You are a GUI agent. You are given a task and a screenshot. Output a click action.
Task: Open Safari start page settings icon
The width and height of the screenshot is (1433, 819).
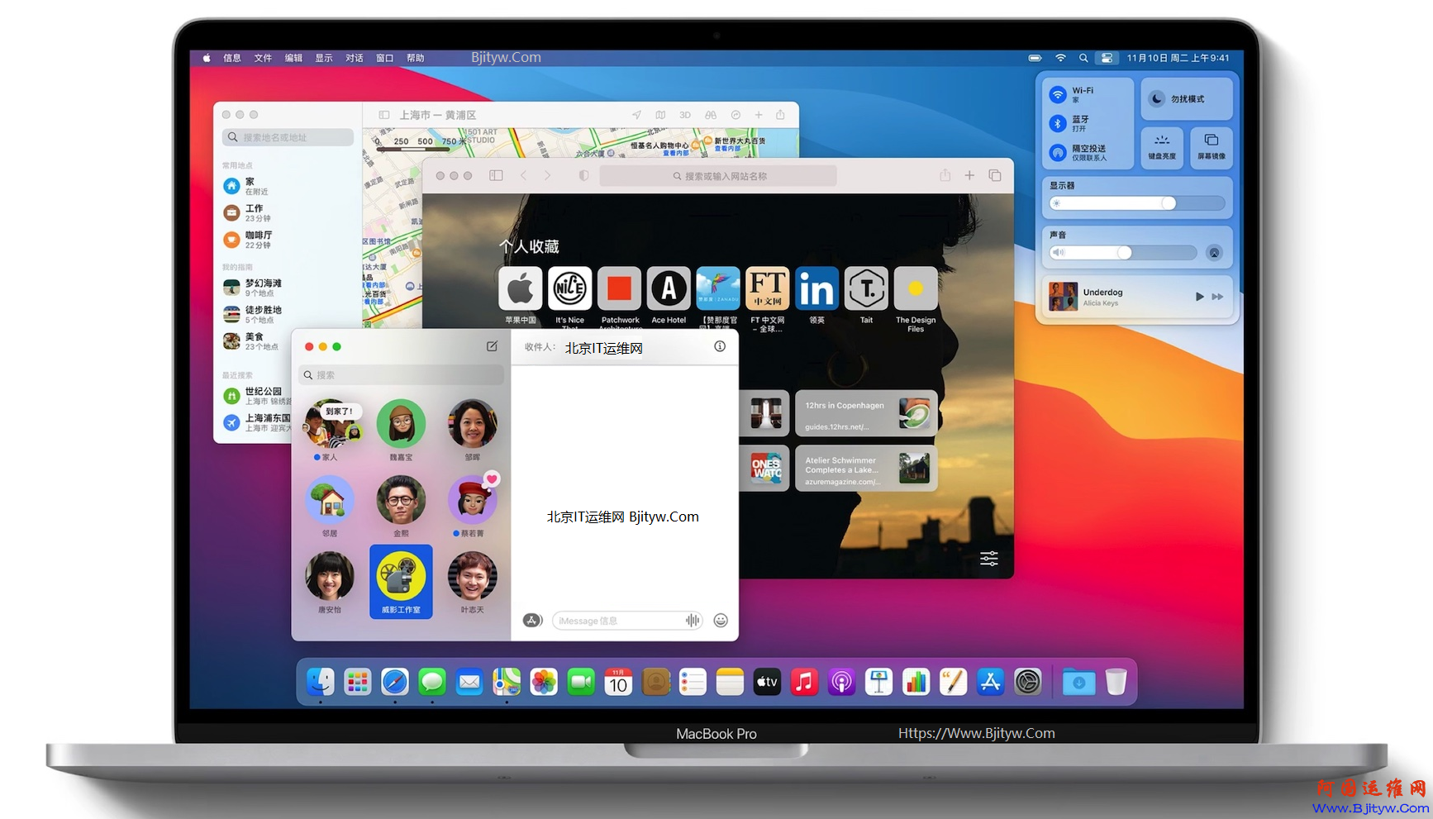click(x=988, y=559)
